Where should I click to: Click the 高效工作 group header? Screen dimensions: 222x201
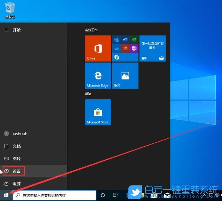[91, 30]
